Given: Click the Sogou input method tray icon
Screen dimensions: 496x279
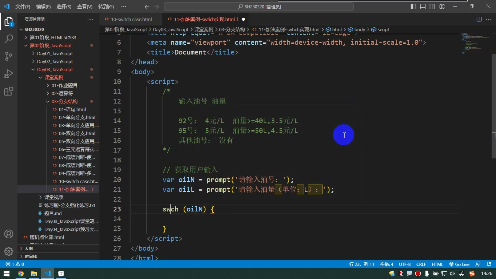Looking at the screenshot, I should click(x=472, y=274).
